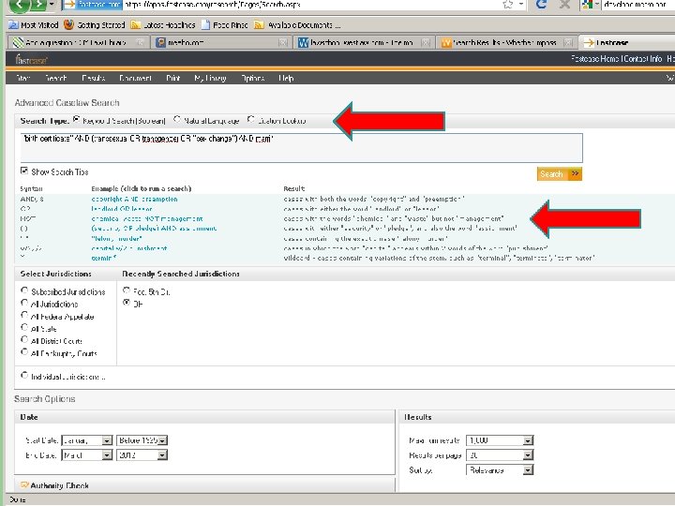
Task: Select All District Courts radio button
Action: (x=24, y=339)
